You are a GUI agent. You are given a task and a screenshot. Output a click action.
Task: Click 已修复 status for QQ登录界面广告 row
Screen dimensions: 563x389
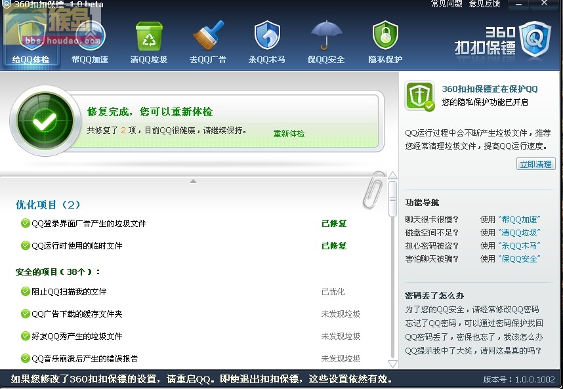coord(334,223)
